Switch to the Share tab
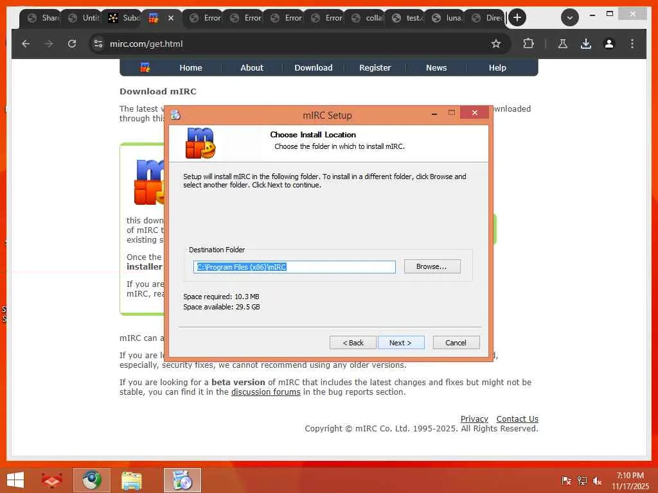 coord(42,17)
